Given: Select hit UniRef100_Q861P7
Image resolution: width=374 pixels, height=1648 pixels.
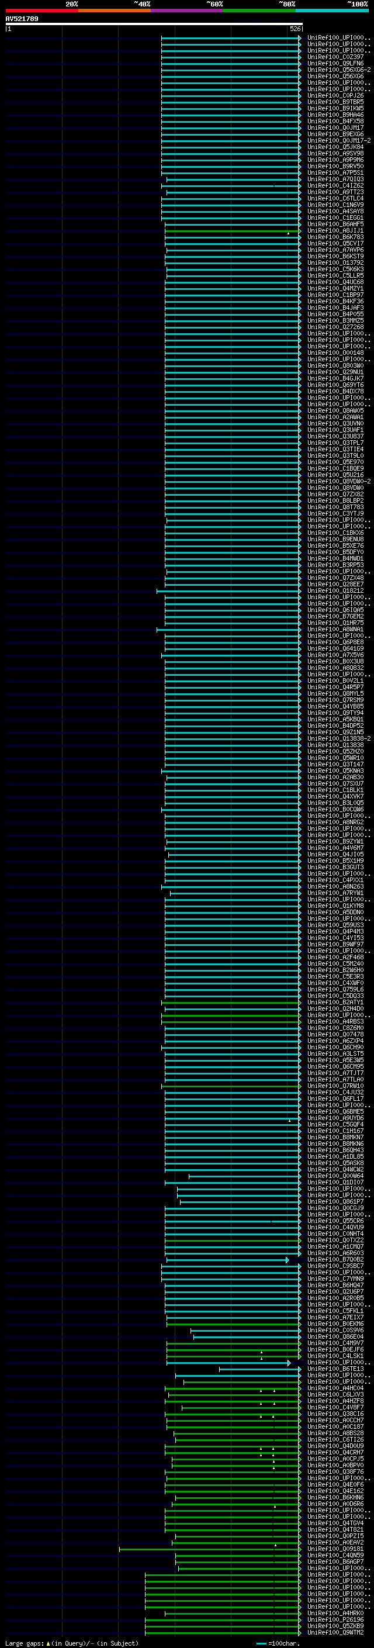Looking at the screenshot, I should (x=335, y=1201).
